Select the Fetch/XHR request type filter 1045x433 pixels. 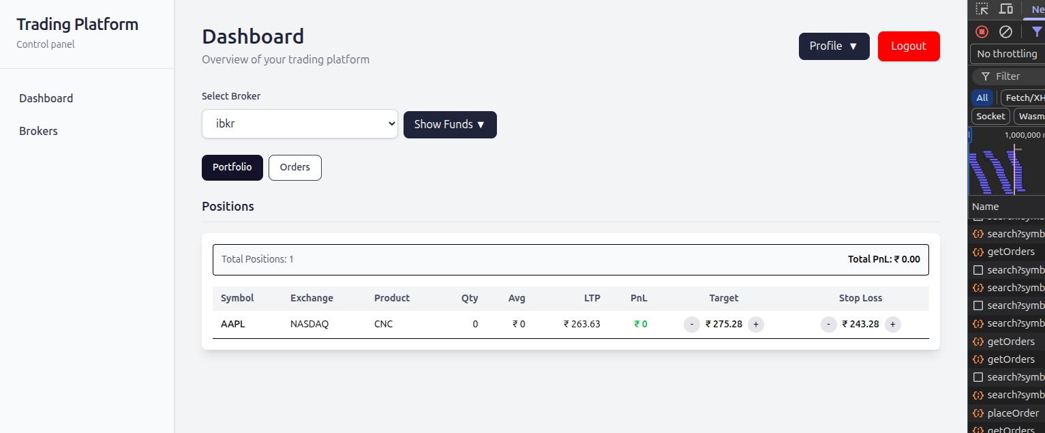(x=1023, y=98)
